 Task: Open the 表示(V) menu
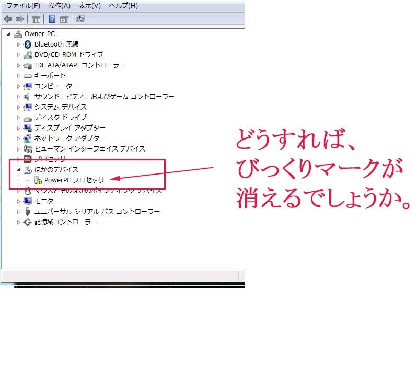pos(90,6)
